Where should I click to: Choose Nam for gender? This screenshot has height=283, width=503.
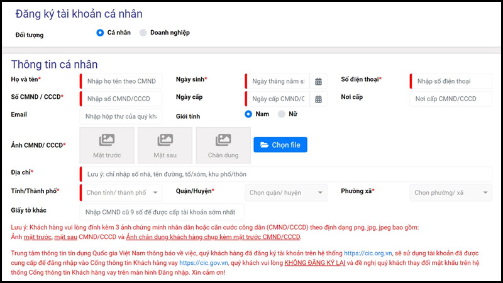point(248,114)
